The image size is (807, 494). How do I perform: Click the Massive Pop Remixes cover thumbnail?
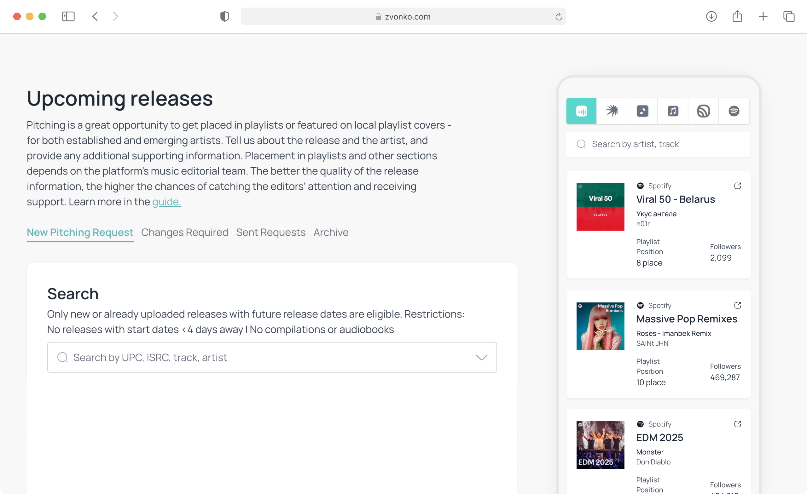point(600,326)
